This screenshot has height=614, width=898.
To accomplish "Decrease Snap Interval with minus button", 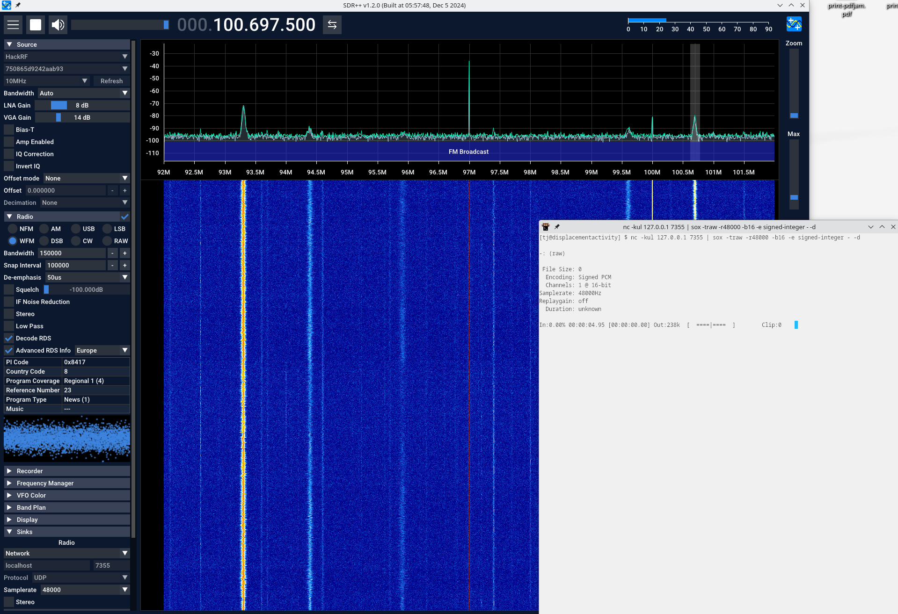I will 112,265.
